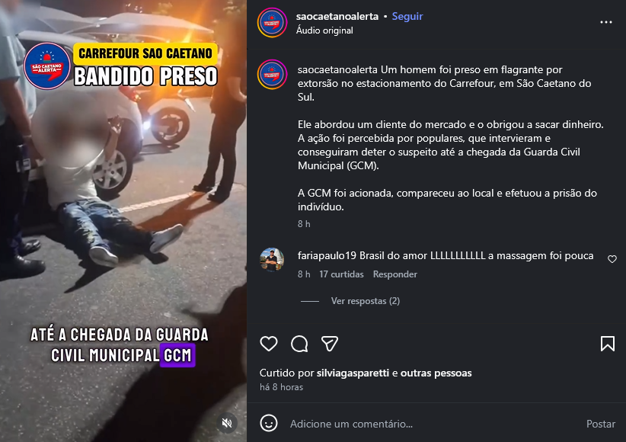626x442 pixels.
Task: Save the post with the bookmark icon
Action: tap(608, 344)
